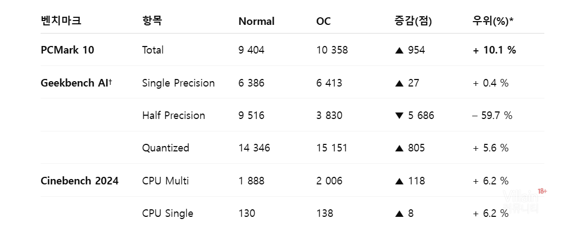Click the up arrow next to 118
The width and height of the screenshot is (566, 232).
[400, 181]
